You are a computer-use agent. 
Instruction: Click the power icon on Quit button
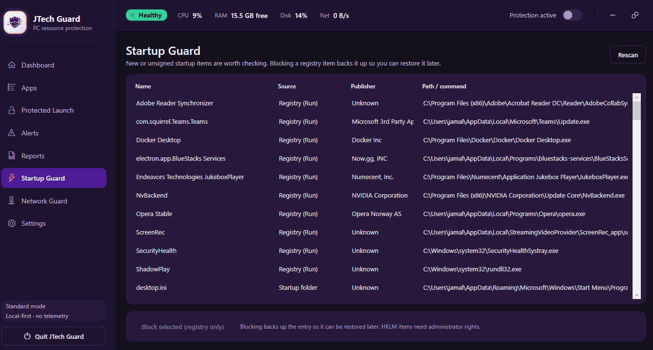click(x=27, y=336)
